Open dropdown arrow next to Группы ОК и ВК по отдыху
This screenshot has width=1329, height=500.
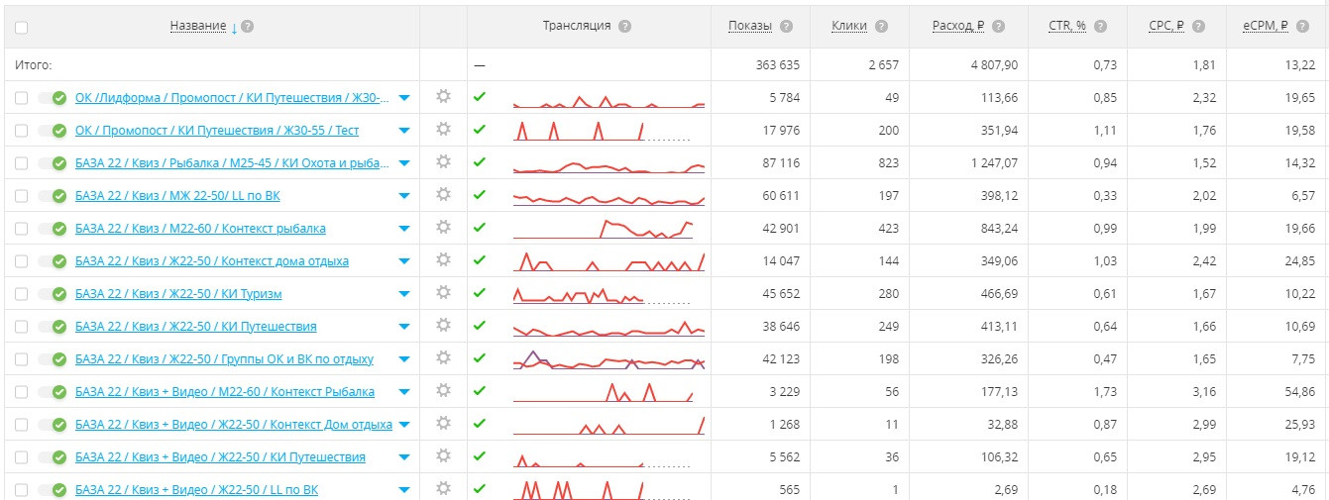coord(403,359)
